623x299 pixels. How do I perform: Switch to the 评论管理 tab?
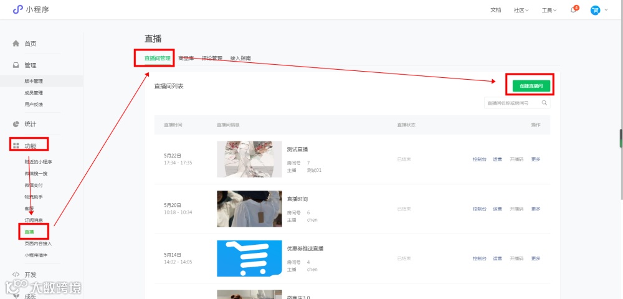212,59
